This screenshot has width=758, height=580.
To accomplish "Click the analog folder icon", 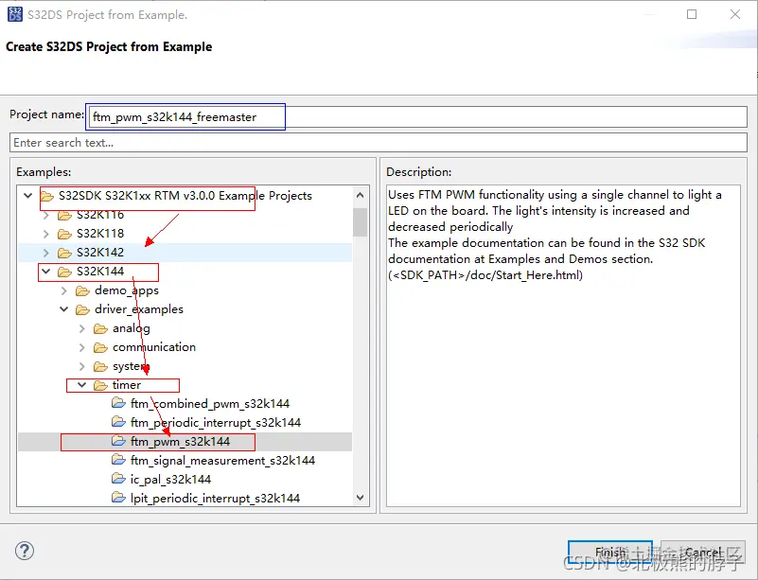I will tap(100, 328).
